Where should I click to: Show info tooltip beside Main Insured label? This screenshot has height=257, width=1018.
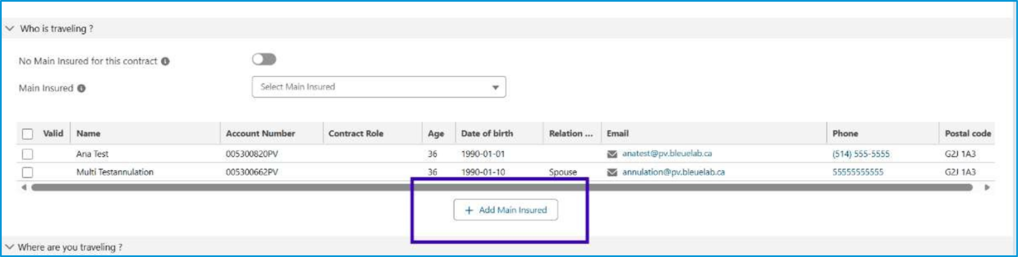coord(81,88)
